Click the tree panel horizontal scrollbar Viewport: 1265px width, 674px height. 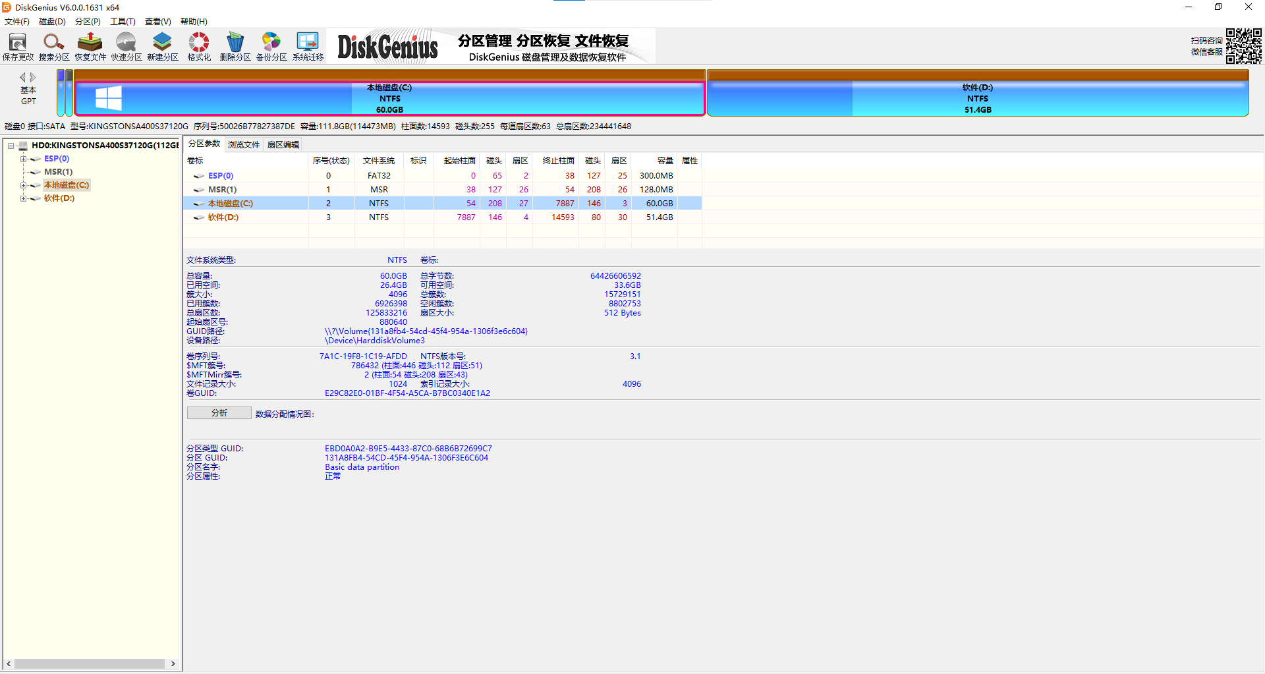point(90,664)
